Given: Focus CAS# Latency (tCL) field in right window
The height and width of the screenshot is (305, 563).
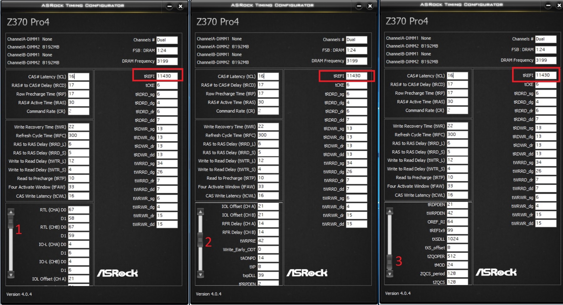Looking at the screenshot, I should point(457,75).
